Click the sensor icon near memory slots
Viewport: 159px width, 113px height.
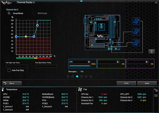(x=115, y=22)
